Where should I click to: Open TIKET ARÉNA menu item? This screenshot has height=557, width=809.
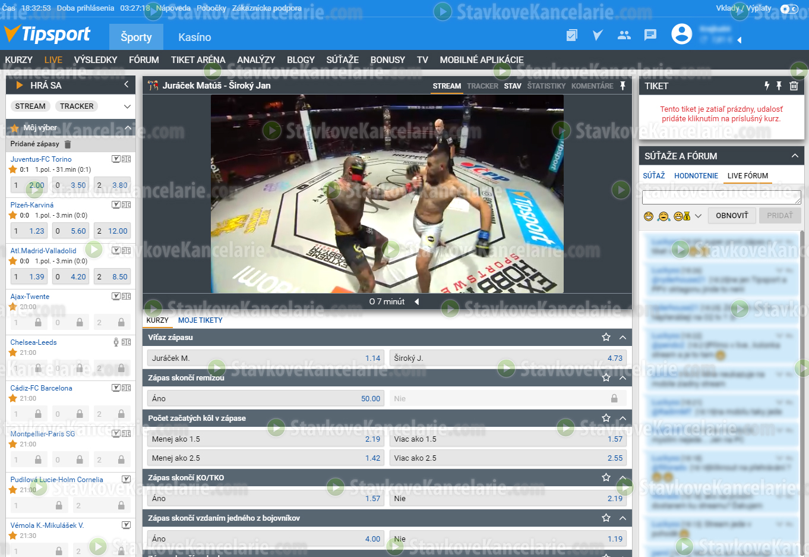point(198,59)
